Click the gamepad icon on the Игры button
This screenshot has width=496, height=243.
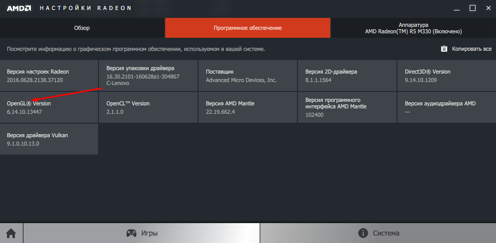pyautogui.click(x=132, y=233)
